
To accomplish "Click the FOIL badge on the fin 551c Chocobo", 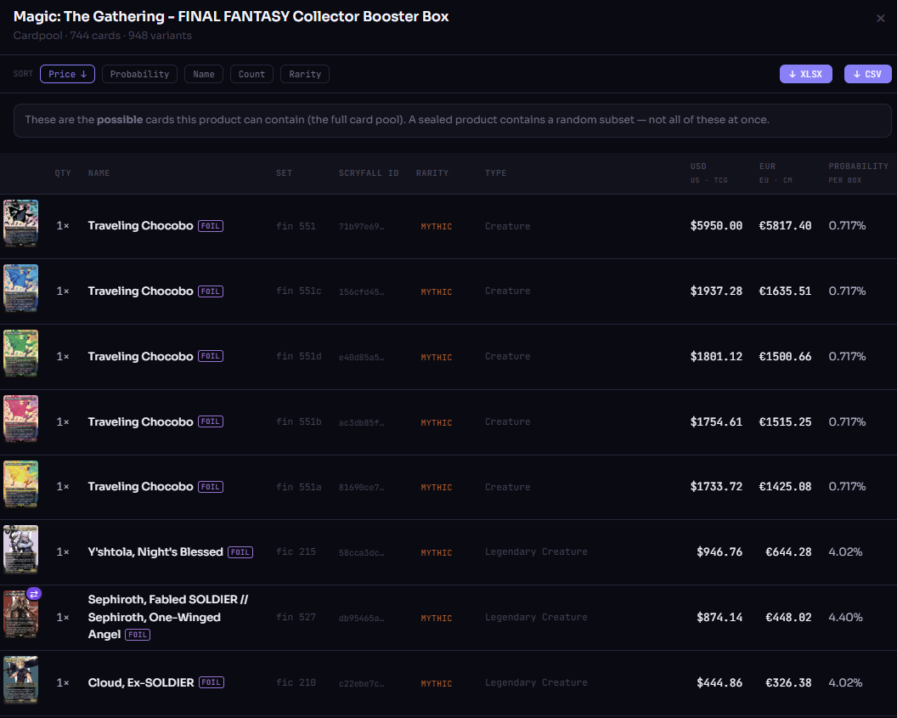I will pyautogui.click(x=211, y=291).
